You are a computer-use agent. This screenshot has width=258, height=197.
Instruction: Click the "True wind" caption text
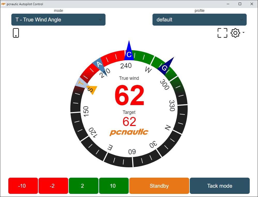tap(129, 78)
